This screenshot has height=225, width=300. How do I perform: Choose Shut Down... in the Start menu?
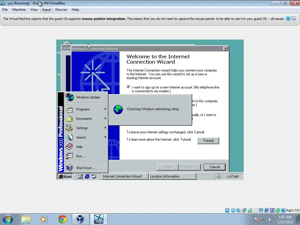click(86, 168)
